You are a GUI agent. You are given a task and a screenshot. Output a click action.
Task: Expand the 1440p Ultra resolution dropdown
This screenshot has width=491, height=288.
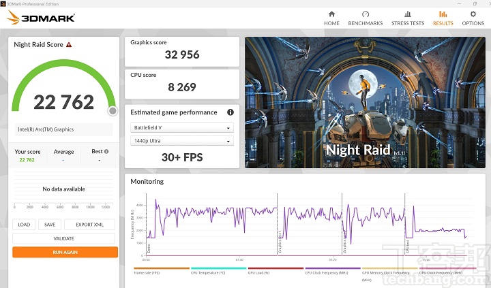click(x=182, y=141)
